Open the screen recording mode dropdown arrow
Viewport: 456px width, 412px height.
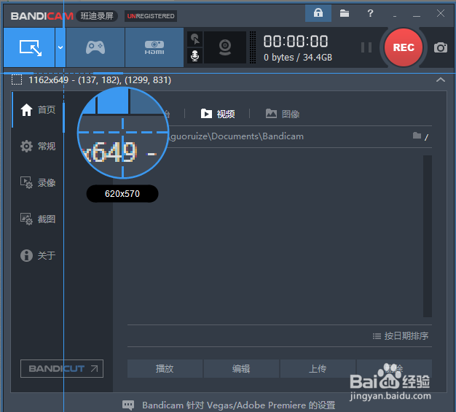point(60,47)
